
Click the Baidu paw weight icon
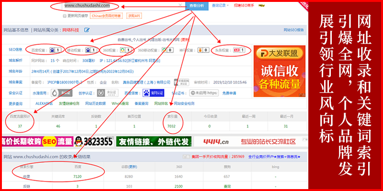pyautogui.click(x=51, y=50)
